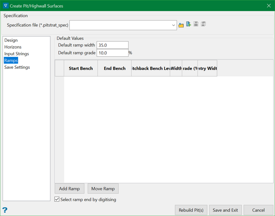Select Input Strings in the side list
275x216 pixels.
tap(17, 54)
